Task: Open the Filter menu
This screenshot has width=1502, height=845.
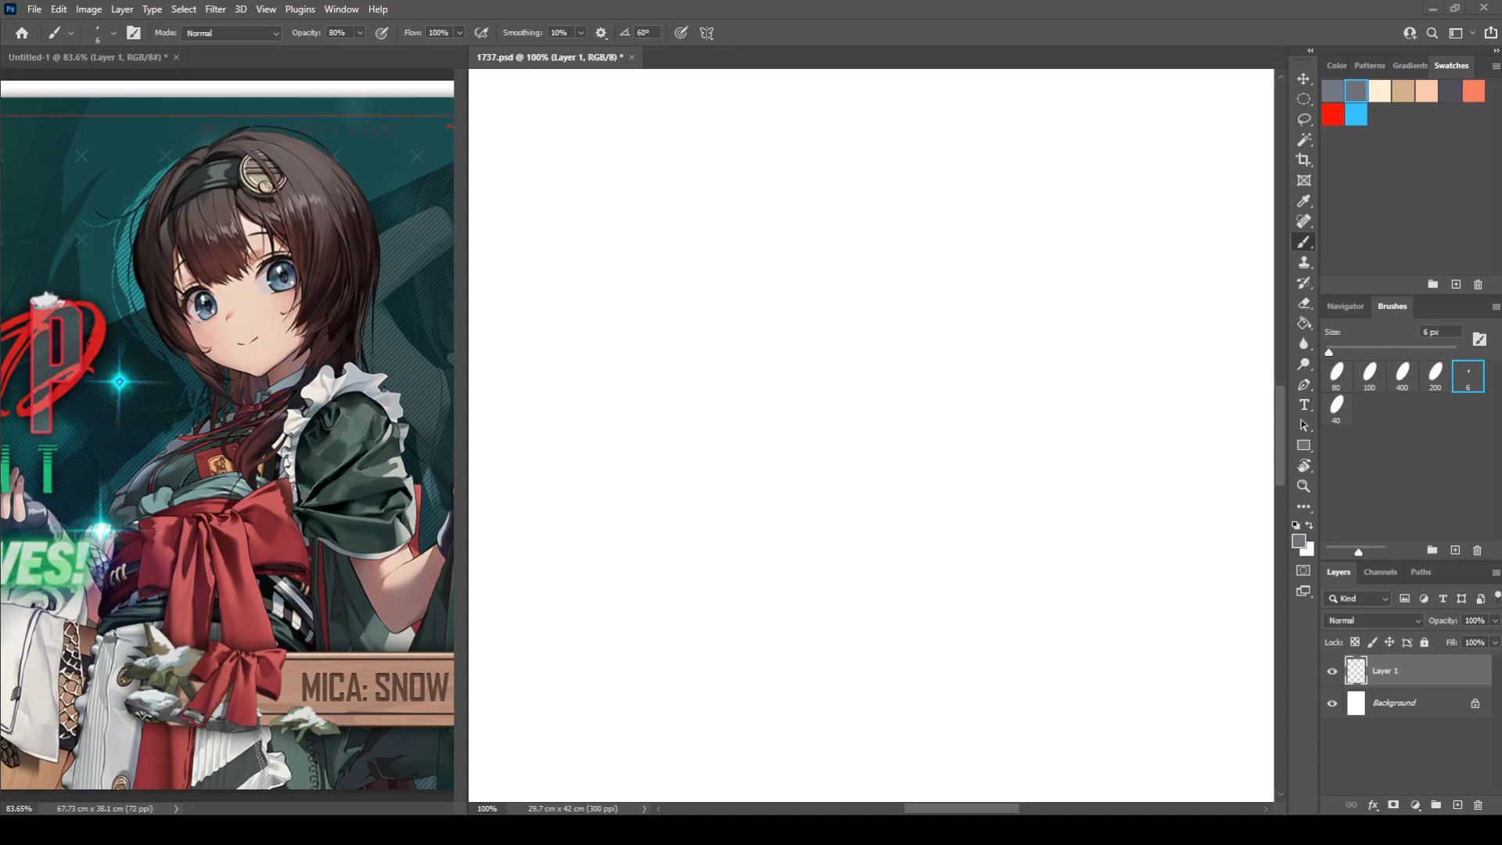Action: (215, 9)
